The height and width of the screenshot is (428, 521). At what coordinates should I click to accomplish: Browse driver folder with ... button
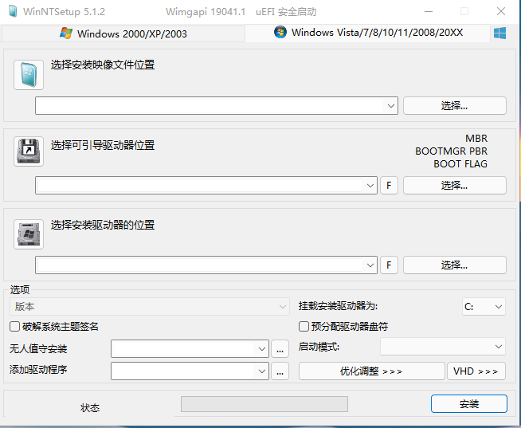click(280, 371)
